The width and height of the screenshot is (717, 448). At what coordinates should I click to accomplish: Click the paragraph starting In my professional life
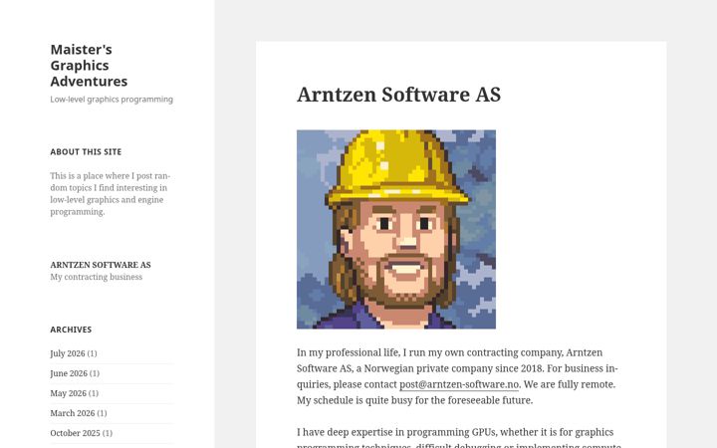click(457, 376)
